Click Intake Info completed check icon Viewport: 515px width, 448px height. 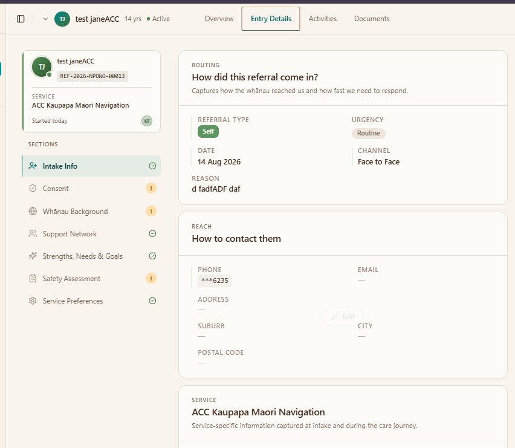(x=152, y=166)
